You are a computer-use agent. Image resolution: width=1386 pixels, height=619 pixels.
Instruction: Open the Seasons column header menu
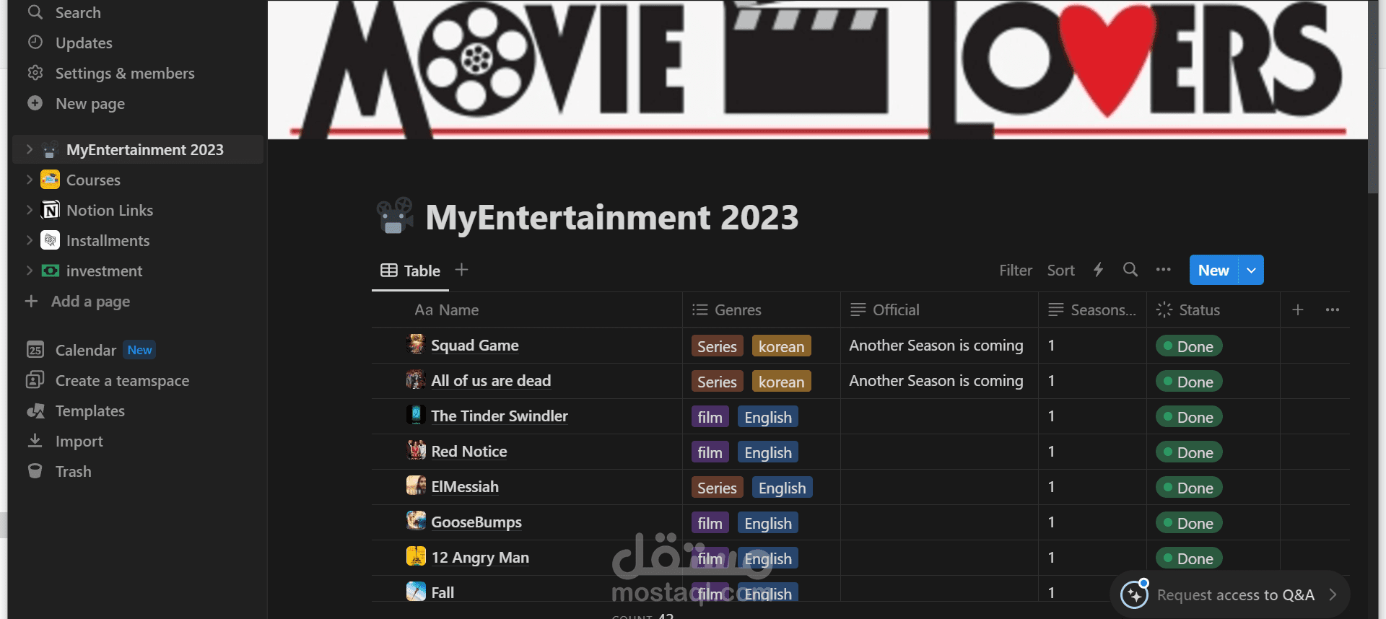click(1092, 309)
